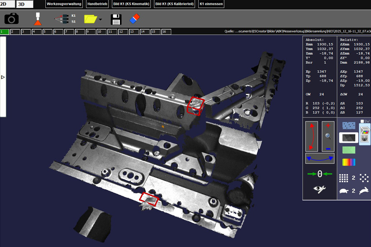The image size is (371, 247).
Task: Toggle the color/grayscale cube display mode
Action: (x=364, y=135)
